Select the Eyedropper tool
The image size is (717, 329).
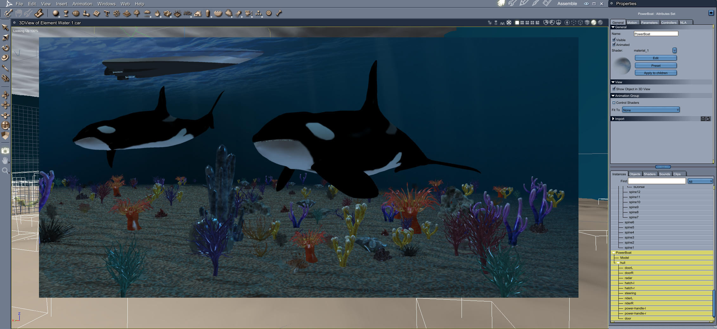pyautogui.click(x=5, y=68)
